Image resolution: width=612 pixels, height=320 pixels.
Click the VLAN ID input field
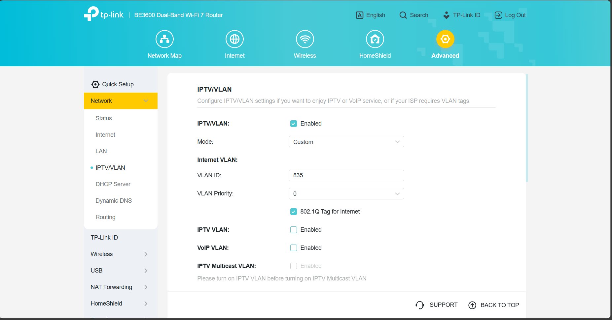click(346, 175)
